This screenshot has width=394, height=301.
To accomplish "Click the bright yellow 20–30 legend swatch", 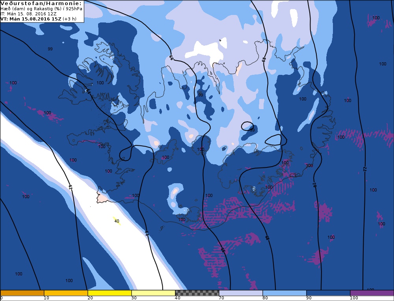I will coord(110,293).
